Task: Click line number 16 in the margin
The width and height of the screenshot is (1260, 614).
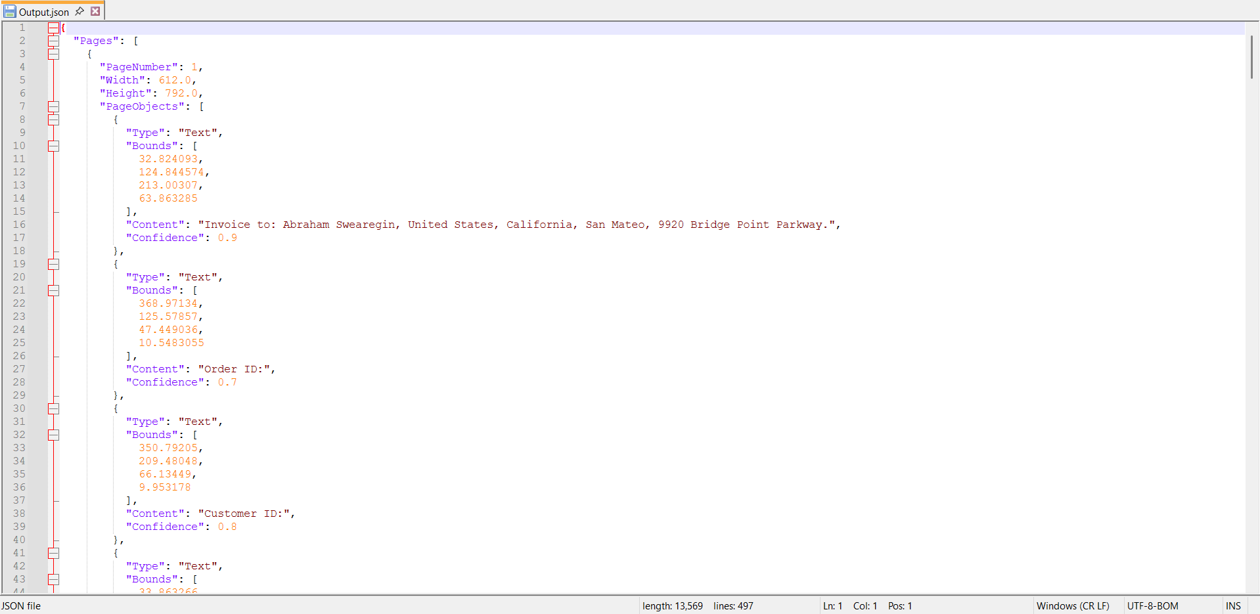Action: [19, 225]
